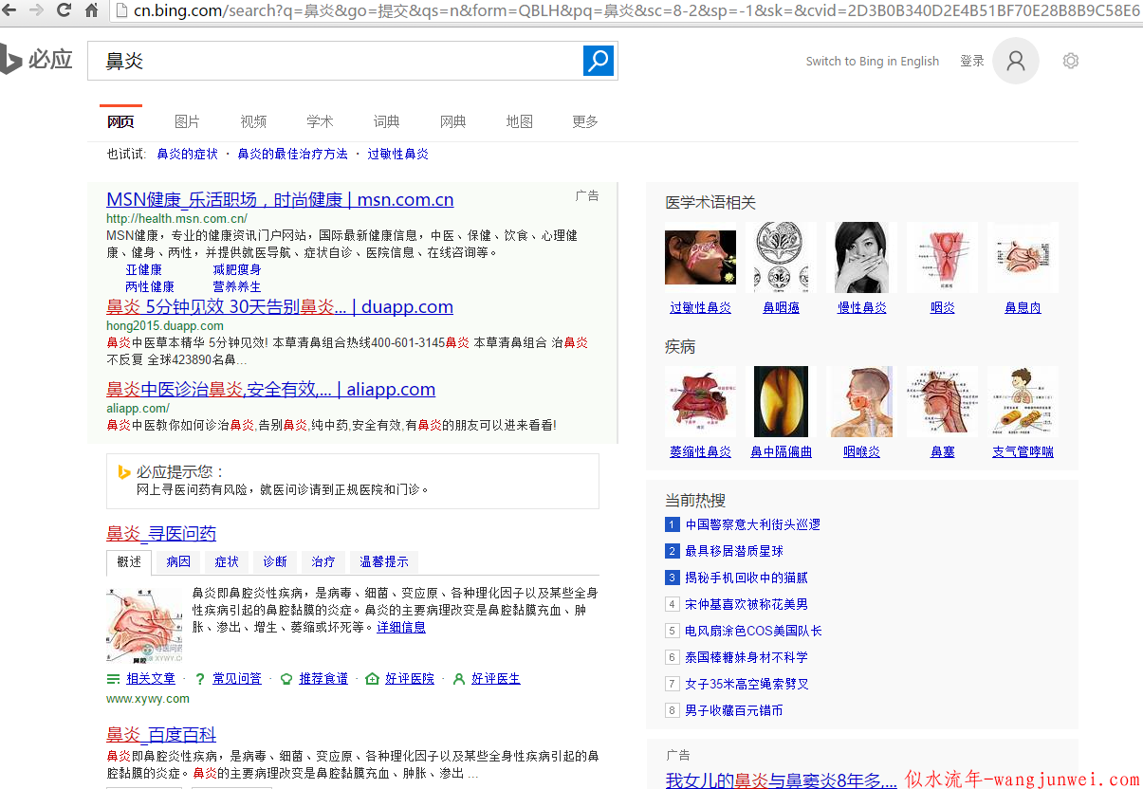Open the 鼻炎_百度百科 result title

pyautogui.click(x=161, y=735)
